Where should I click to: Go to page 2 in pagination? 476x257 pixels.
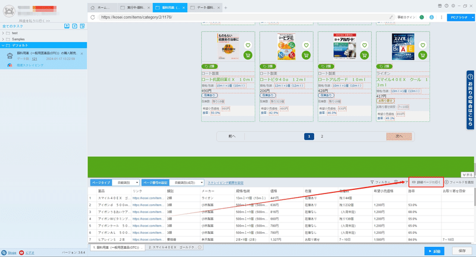tap(322, 137)
